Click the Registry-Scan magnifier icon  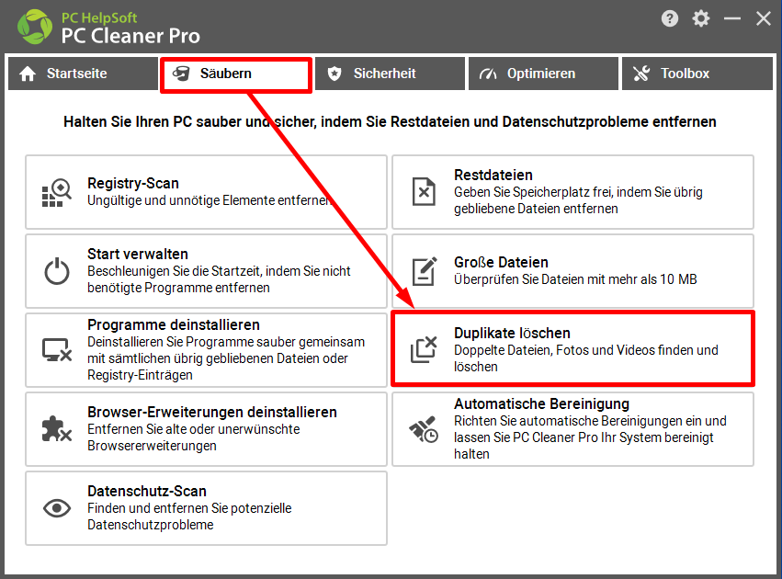(x=56, y=192)
